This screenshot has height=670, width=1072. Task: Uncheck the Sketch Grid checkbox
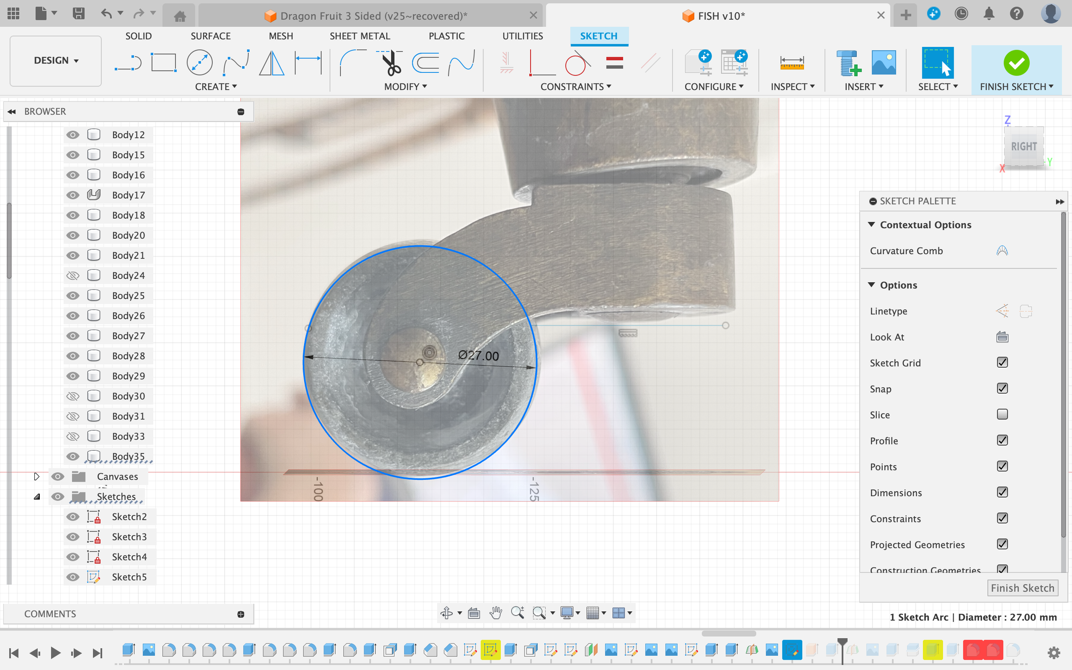(x=1002, y=363)
